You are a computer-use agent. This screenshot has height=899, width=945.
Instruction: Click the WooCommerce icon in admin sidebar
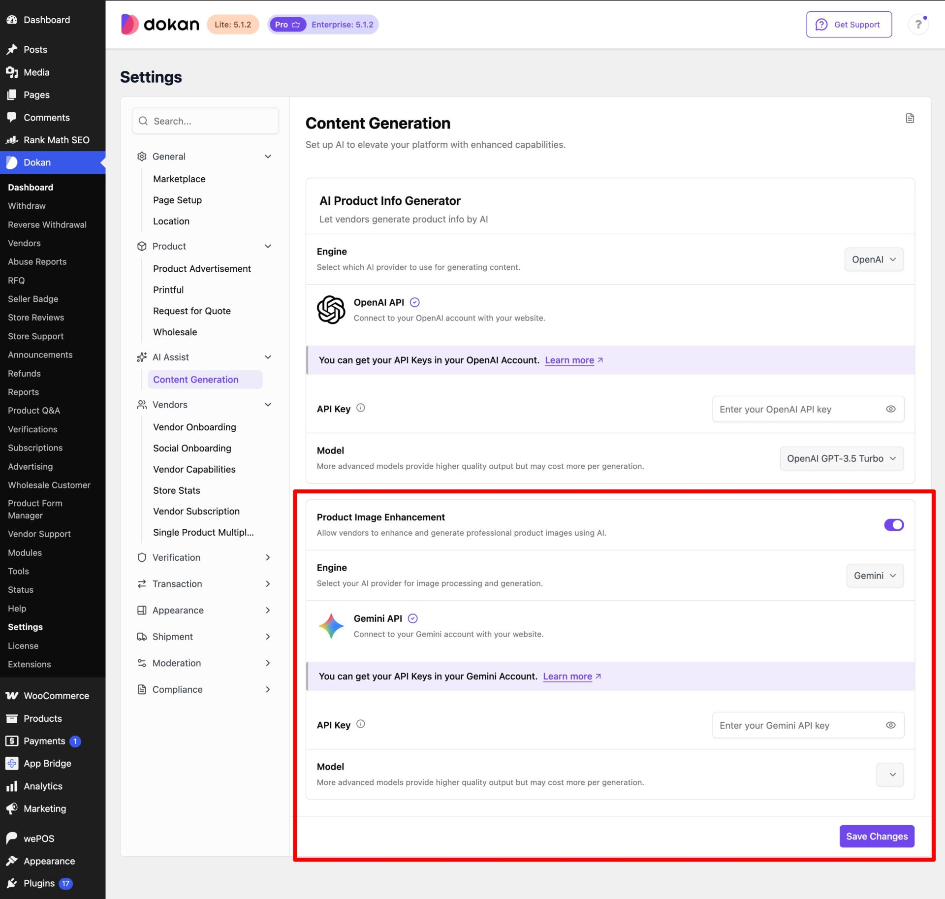[x=12, y=696]
